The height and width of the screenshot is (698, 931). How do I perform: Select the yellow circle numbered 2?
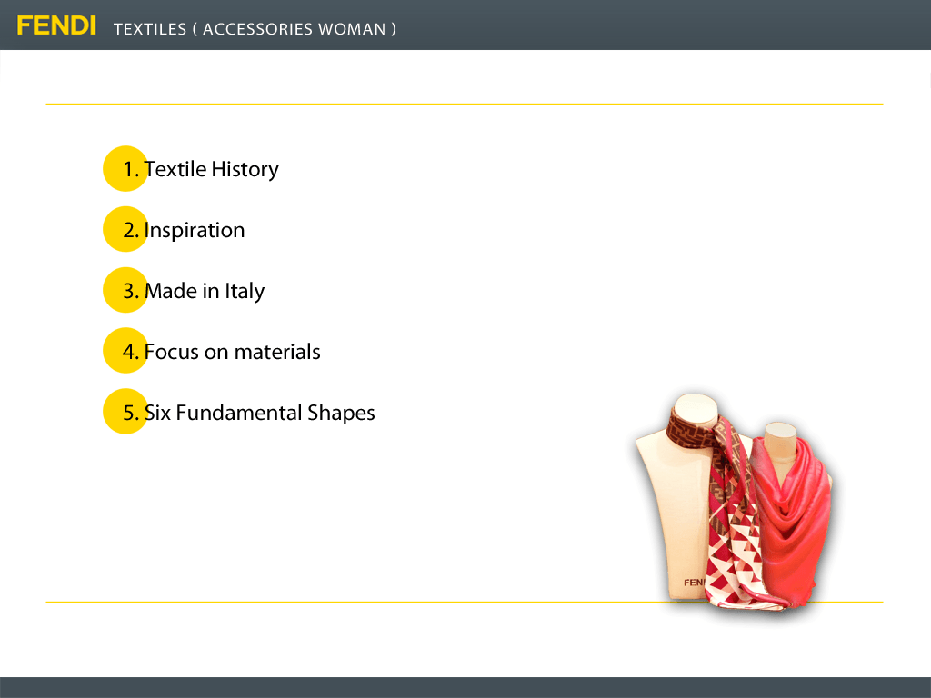coord(125,229)
